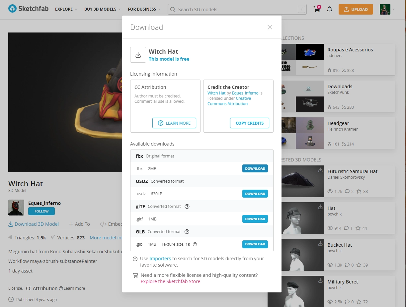406x307 pixels.
Task: Click the Eques_inferno link in credits
Action: point(245,93)
